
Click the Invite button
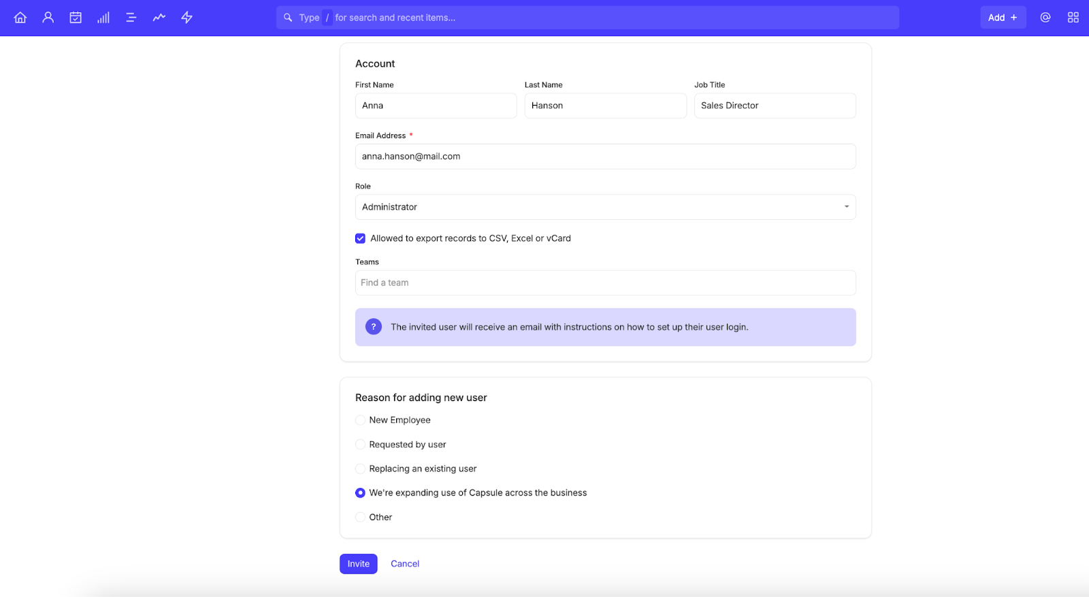(x=359, y=564)
